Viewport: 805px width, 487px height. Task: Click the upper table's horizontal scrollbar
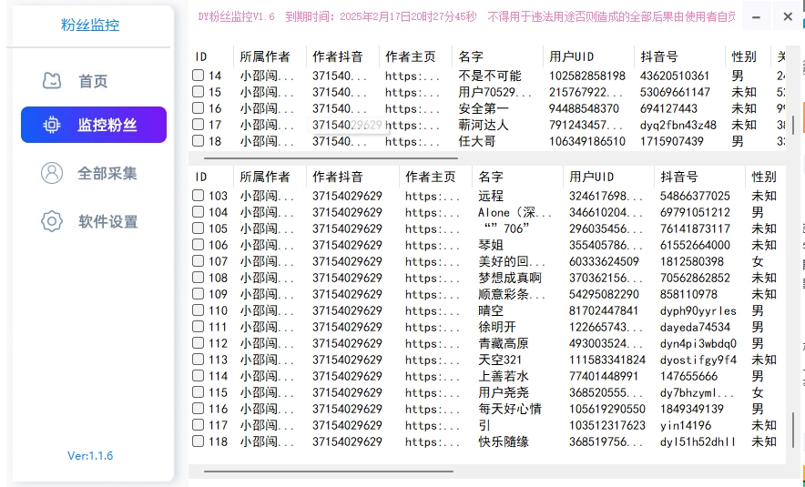(331, 158)
